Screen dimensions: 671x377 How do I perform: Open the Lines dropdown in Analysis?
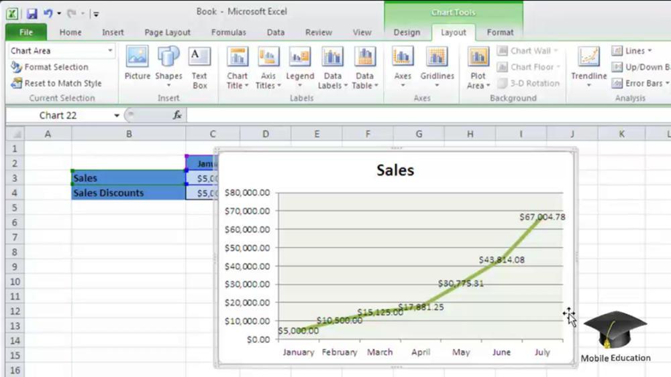pyautogui.click(x=631, y=51)
